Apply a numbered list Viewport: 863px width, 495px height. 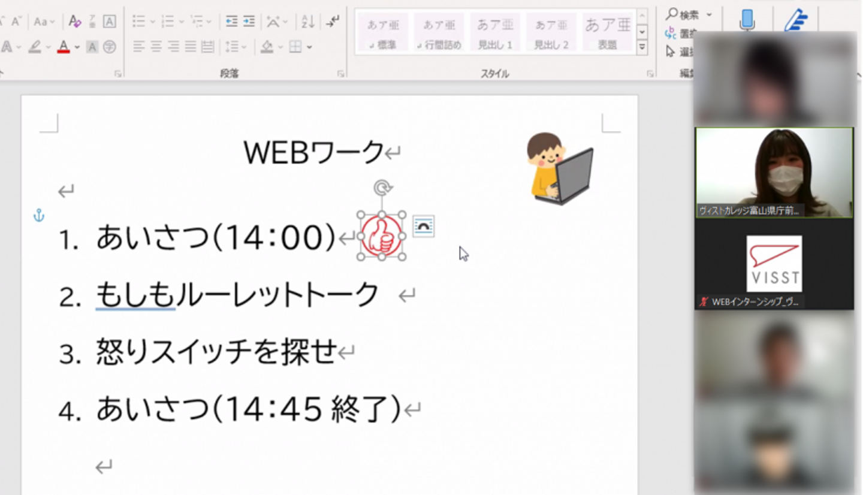tap(168, 22)
